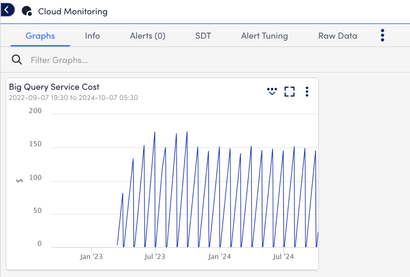The image size is (410, 277).
Task: Click the dollar sign axis unit label
Action: pos(19,181)
